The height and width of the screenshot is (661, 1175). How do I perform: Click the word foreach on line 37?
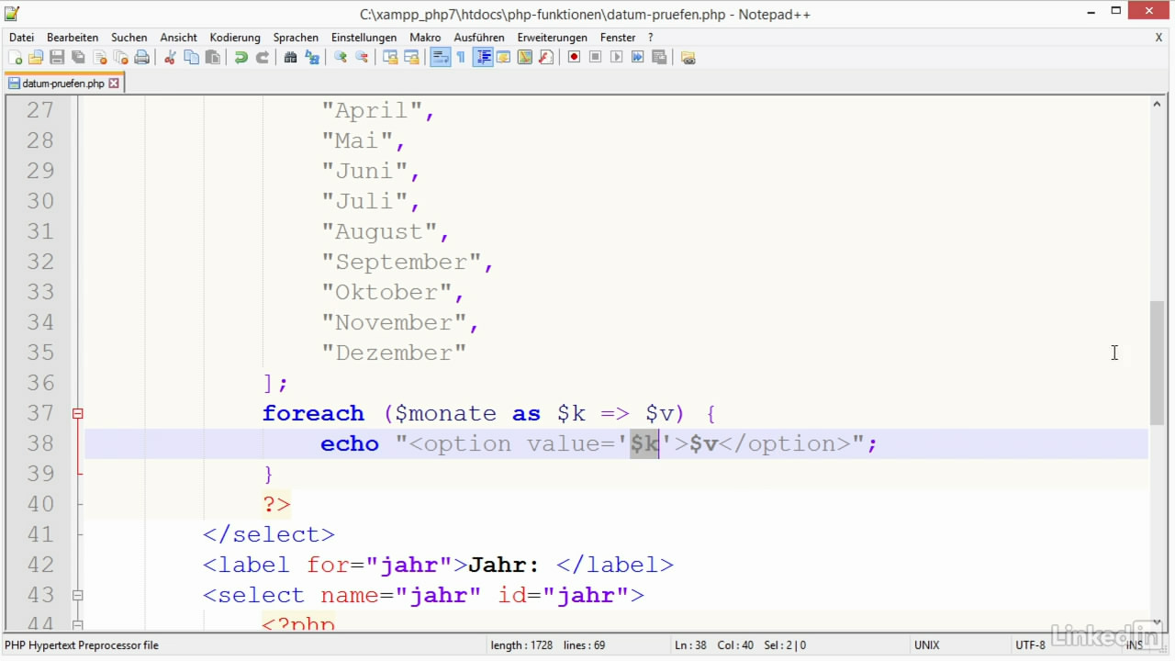[313, 413]
